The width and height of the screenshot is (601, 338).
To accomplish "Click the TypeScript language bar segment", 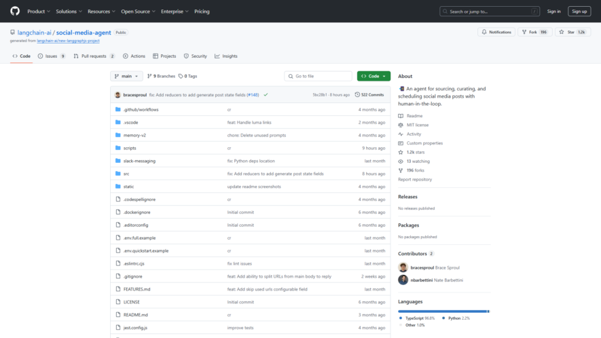I will 442,311.
